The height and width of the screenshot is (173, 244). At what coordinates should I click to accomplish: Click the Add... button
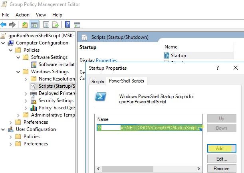(222, 148)
